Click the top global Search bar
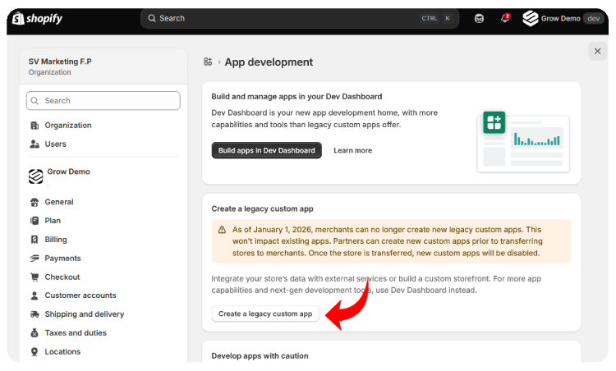616x371 pixels. 300,18
